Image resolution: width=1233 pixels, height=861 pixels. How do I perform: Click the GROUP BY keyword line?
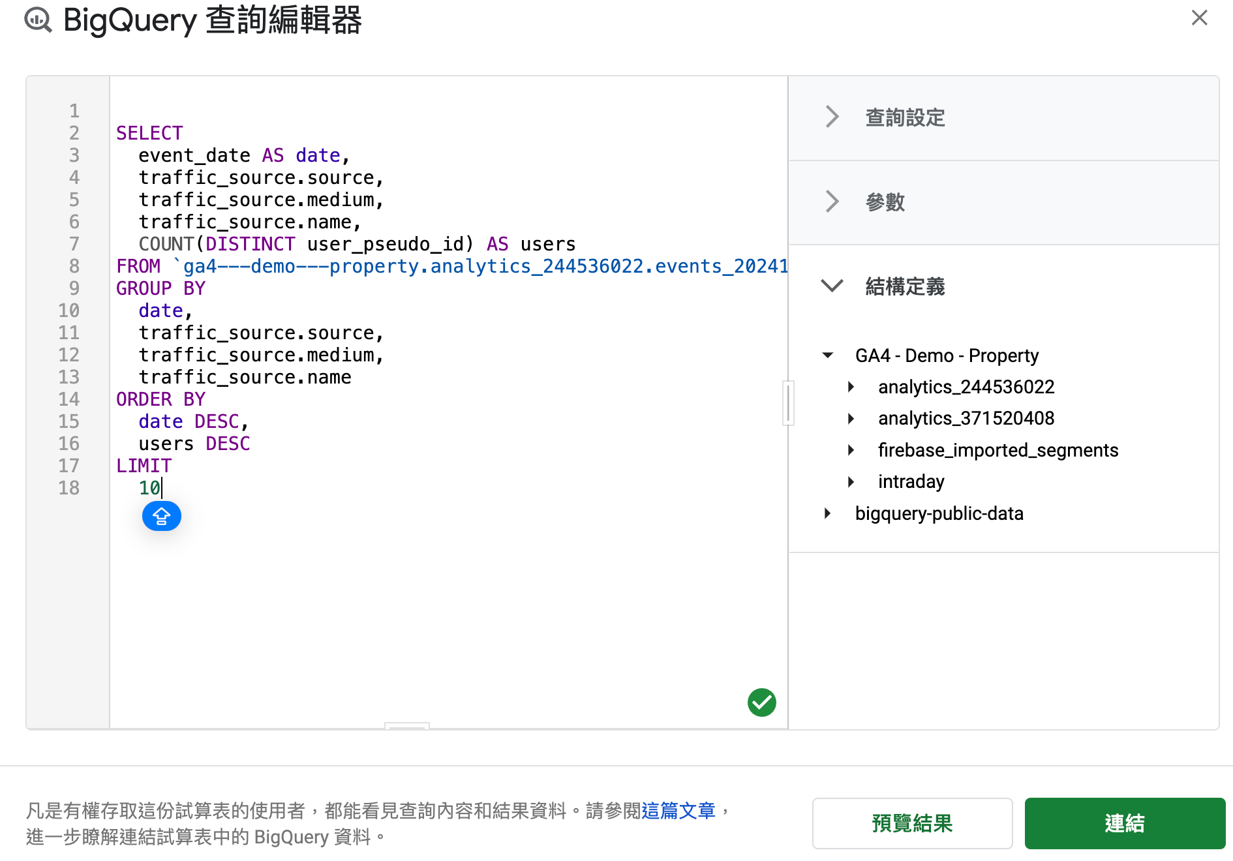(x=160, y=288)
